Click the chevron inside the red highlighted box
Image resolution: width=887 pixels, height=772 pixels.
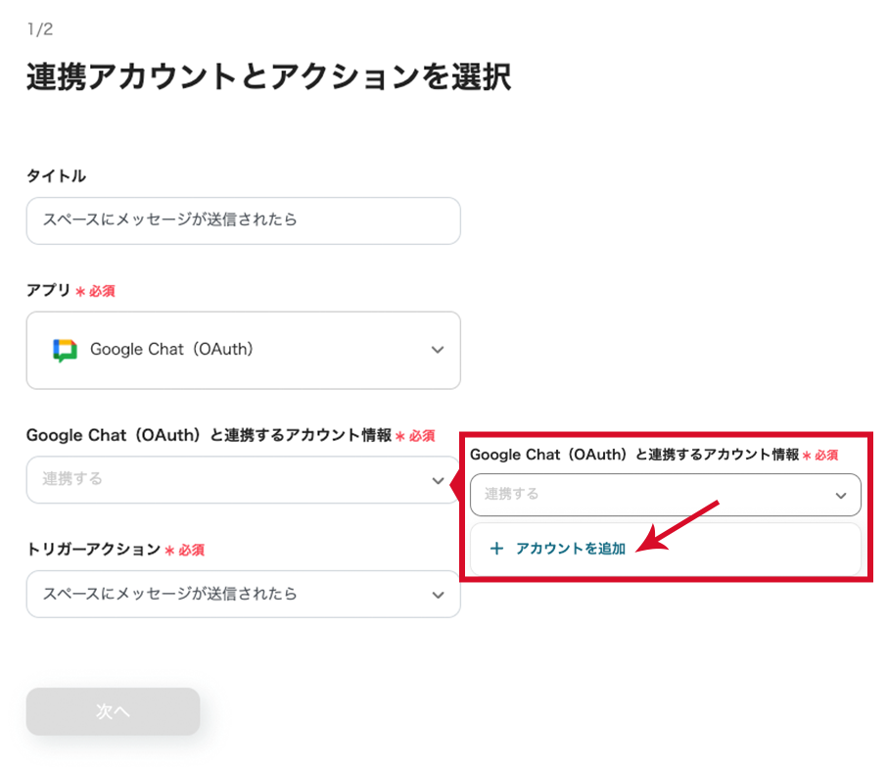(841, 496)
